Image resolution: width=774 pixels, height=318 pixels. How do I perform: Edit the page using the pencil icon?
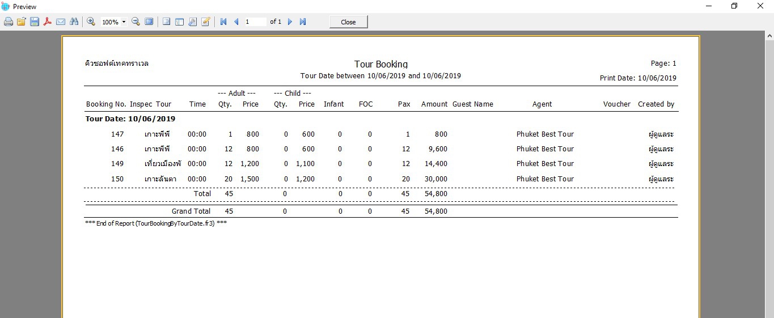[x=205, y=22]
